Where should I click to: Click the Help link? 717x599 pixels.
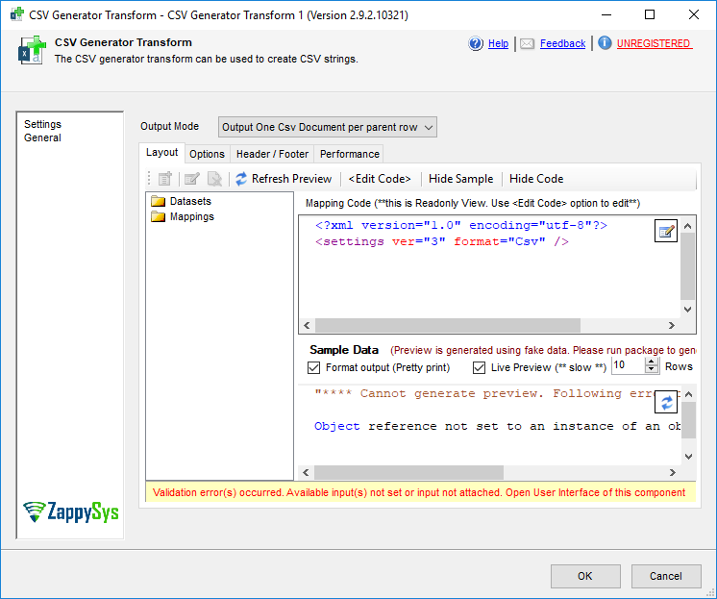[498, 44]
